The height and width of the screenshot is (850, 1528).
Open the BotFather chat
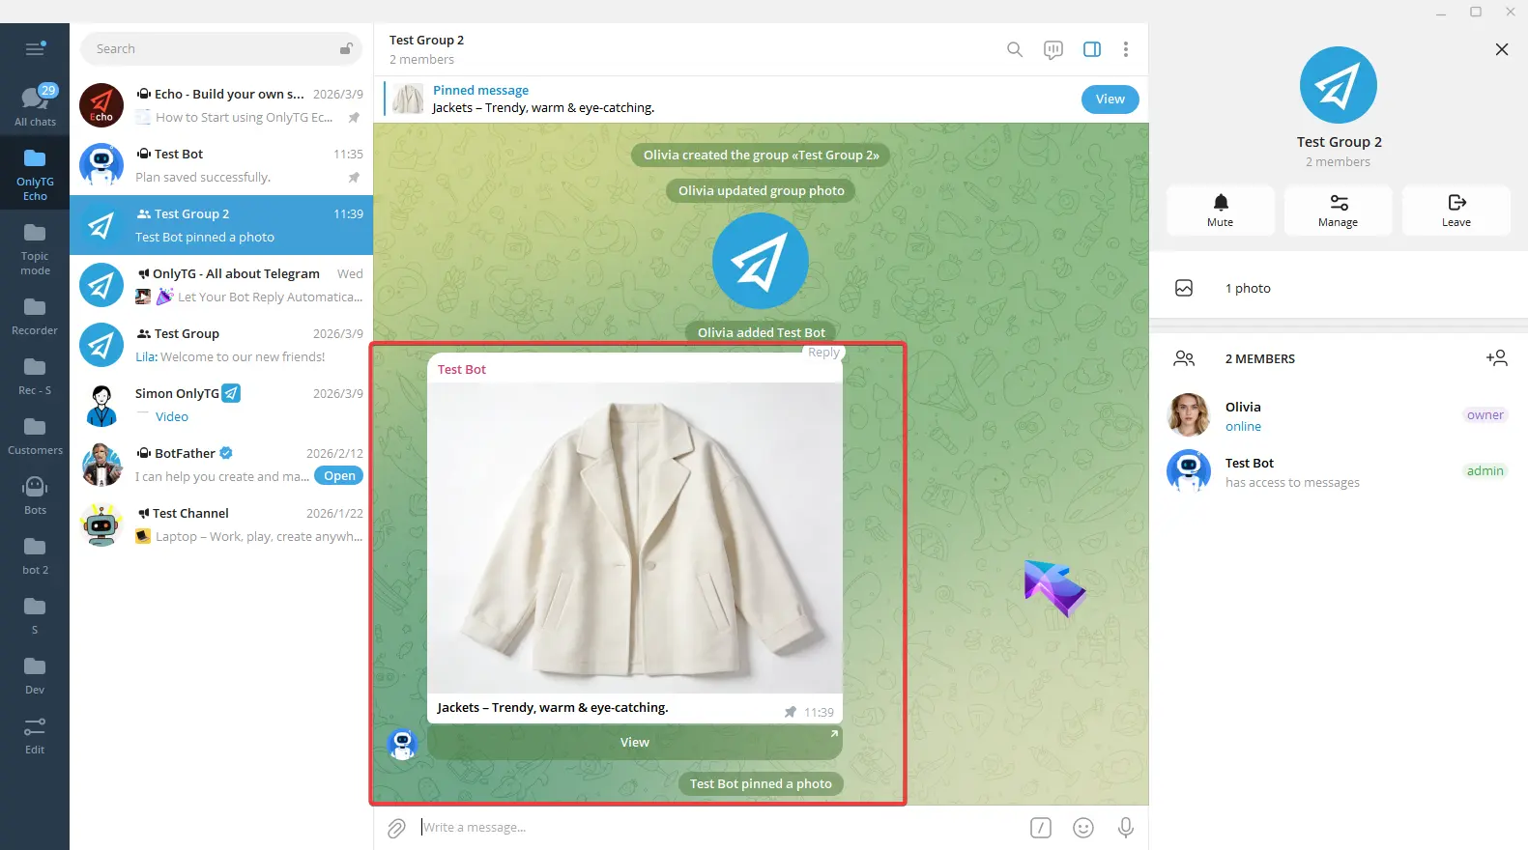[221, 465]
